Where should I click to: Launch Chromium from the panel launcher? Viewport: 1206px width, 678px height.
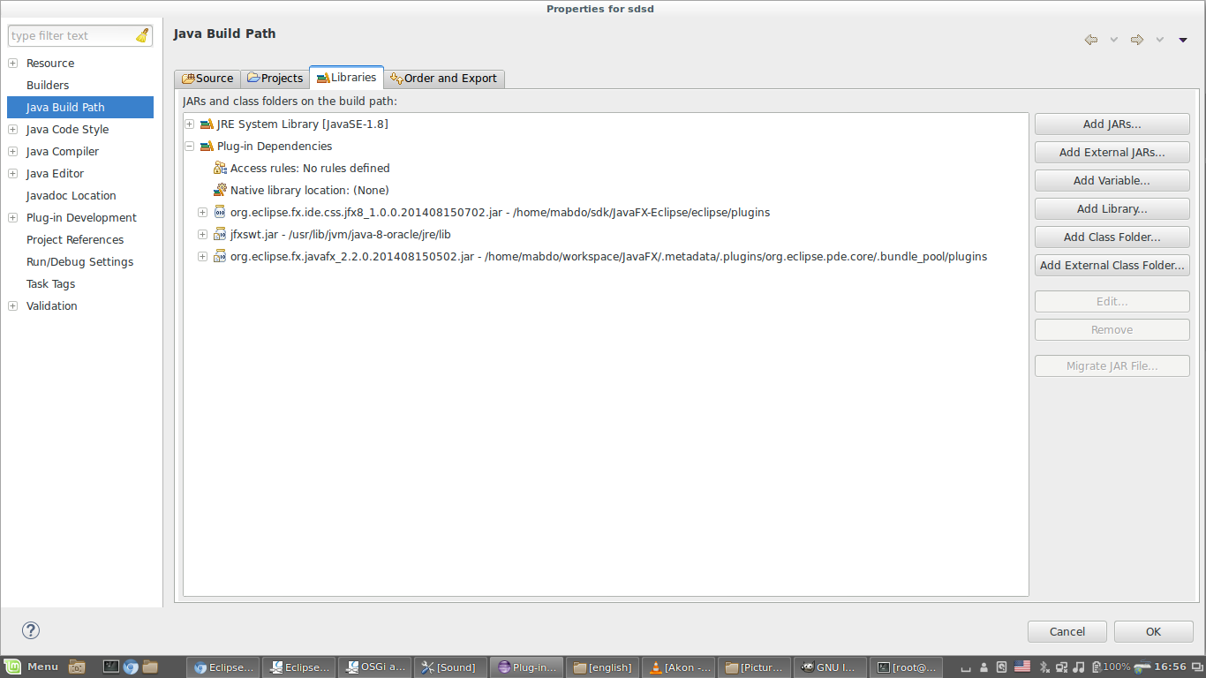pyautogui.click(x=131, y=667)
